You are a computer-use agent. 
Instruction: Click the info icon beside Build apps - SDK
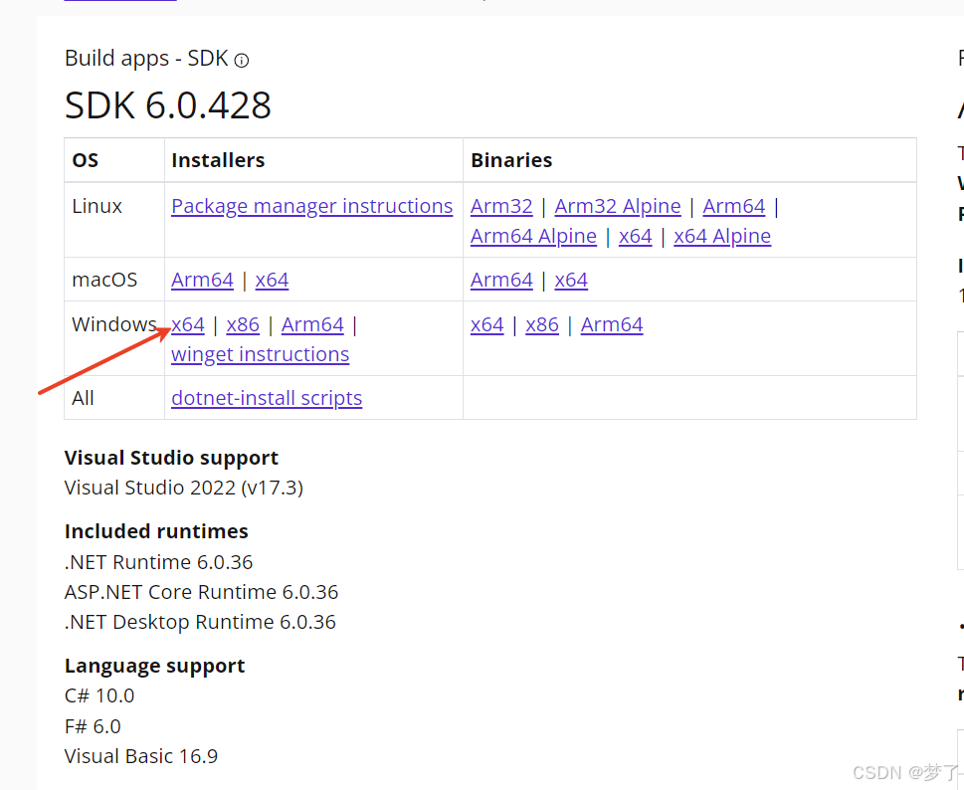(x=242, y=61)
